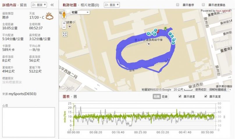The height and width of the screenshot is (139, 235).
Task: Click inside the 心得 text area
Action: tap(29, 122)
